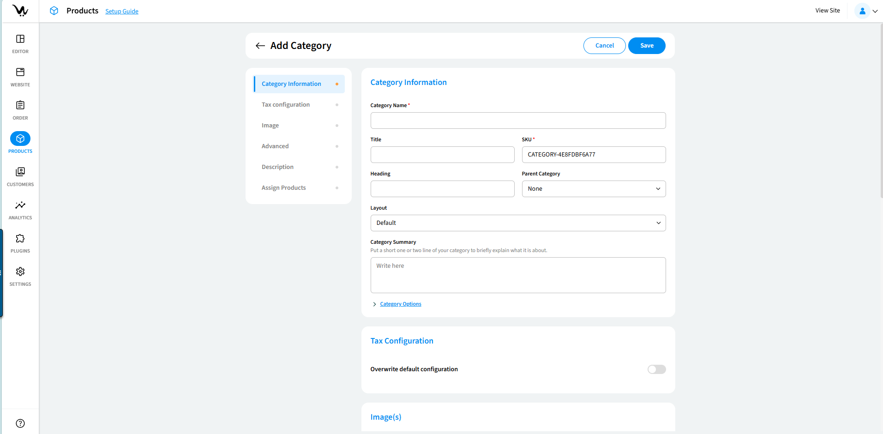883x434 pixels.
Task: Select Assign Products in the section list
Action: tap(283, 188)
